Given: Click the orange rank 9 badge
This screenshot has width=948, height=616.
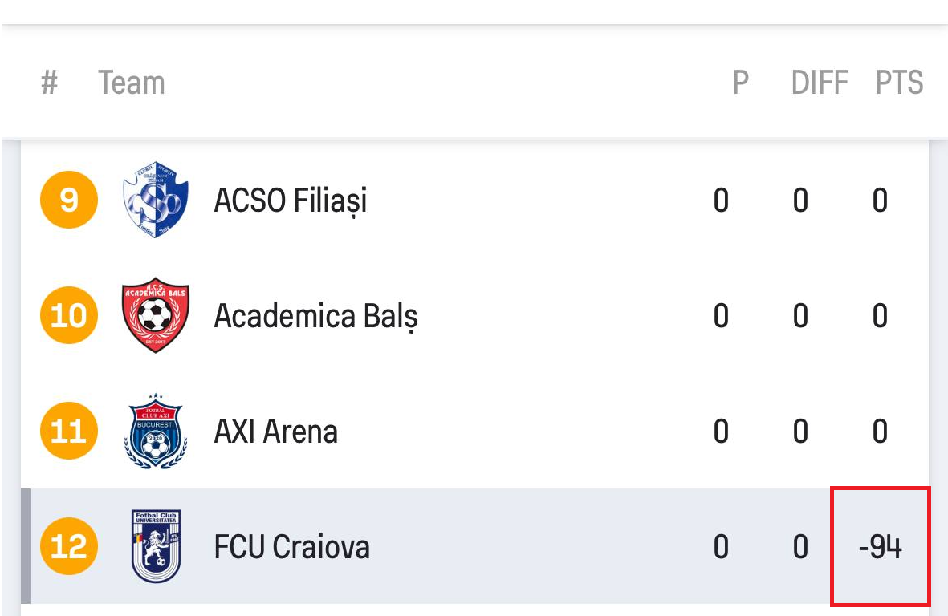Looking at the screenshot, I should pos(69,200).
